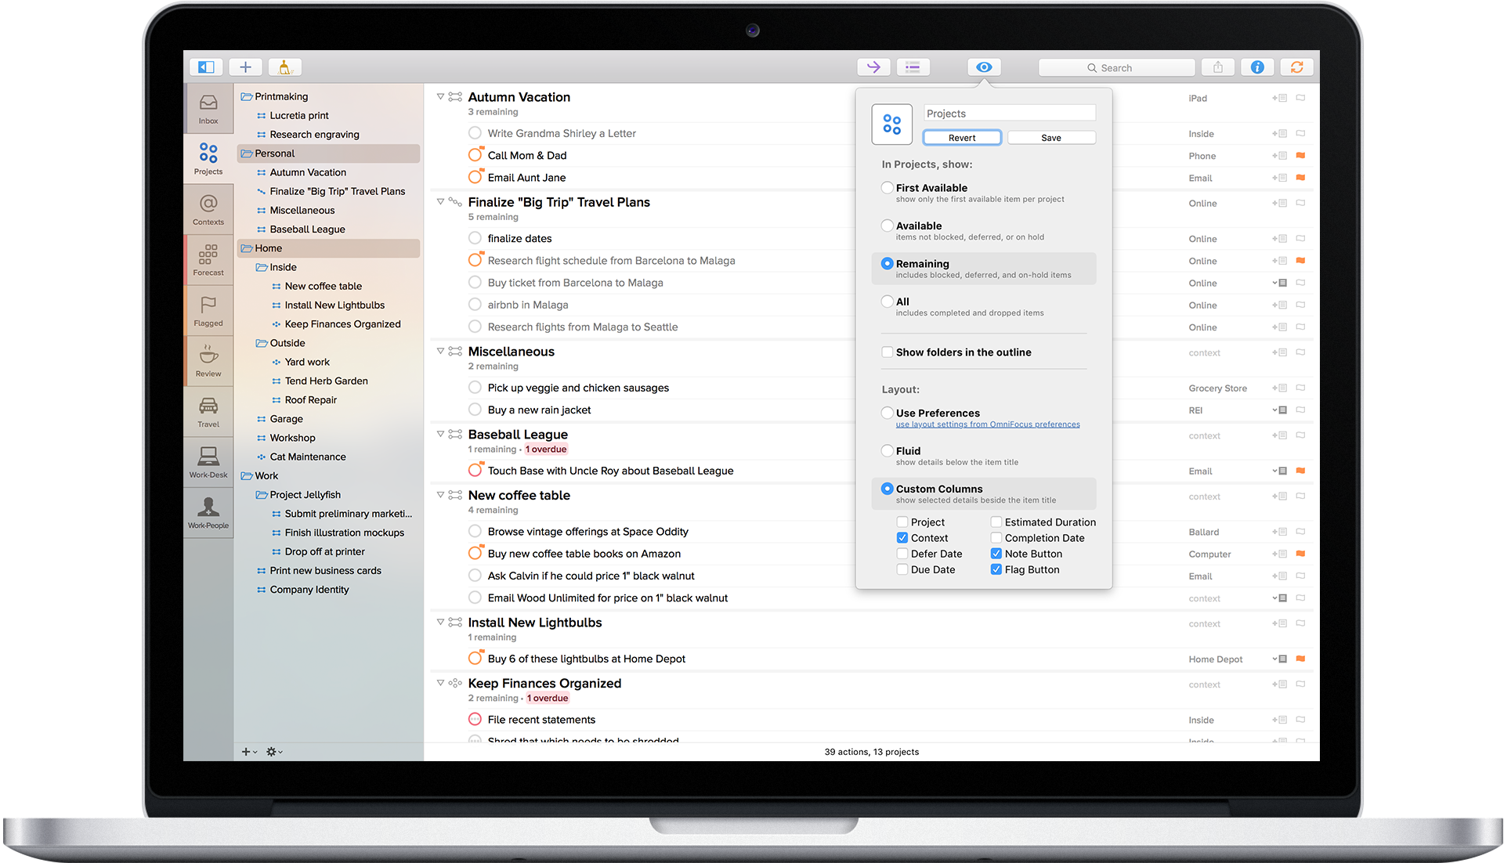The image size is (1504, 863).
Task: Check Show folders in the outline
Action: coord(888,352)
